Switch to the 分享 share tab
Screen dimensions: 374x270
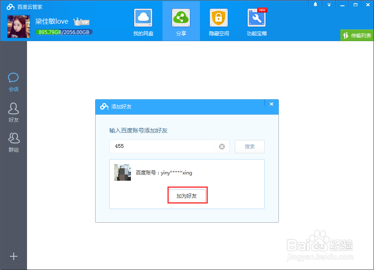click(x=181, y=22)
